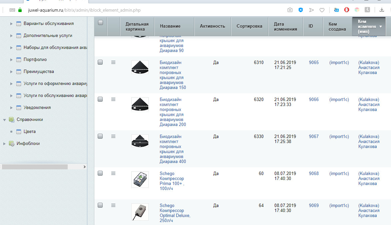The image size is (391, 225).
Task: Click the gray K extension icon
Action: [367, 10]
